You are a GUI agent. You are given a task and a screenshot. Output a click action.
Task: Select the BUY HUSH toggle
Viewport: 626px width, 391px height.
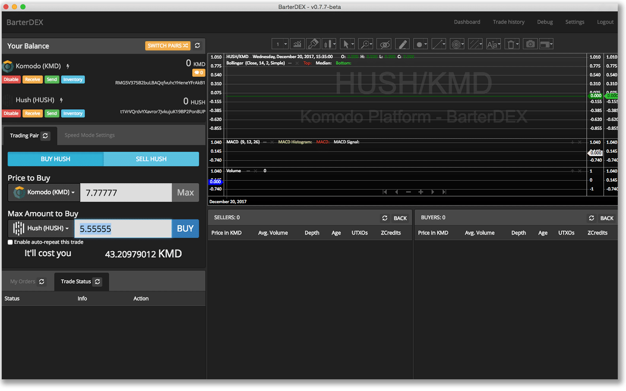pyautogui.click(x=56, y=159)
